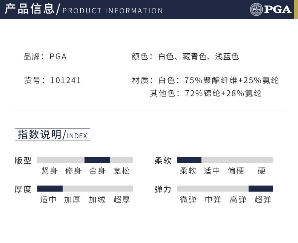Viewport: 298px width, 243px height.
Task: Choose the 宽松 fit option label
Action: pyautogui.click(x=121, y=171)
